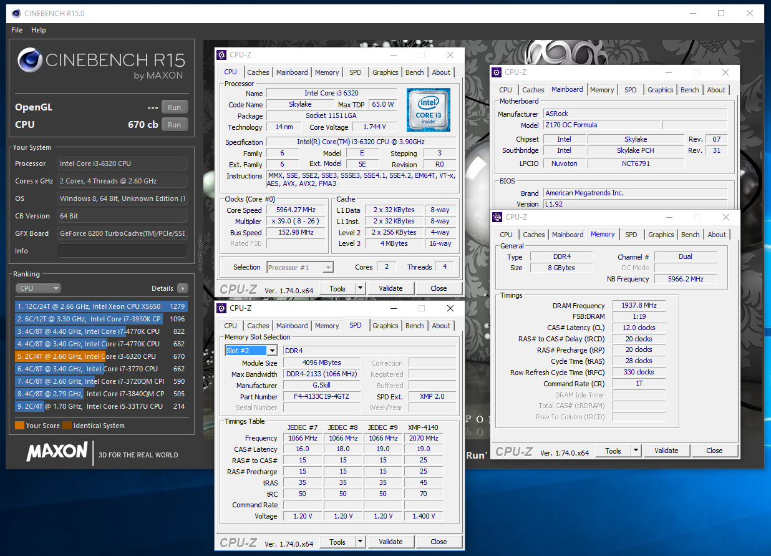Click the Info text field in Your System
The width and height of the screenshot is (771, 556).
tap(122, 251)
